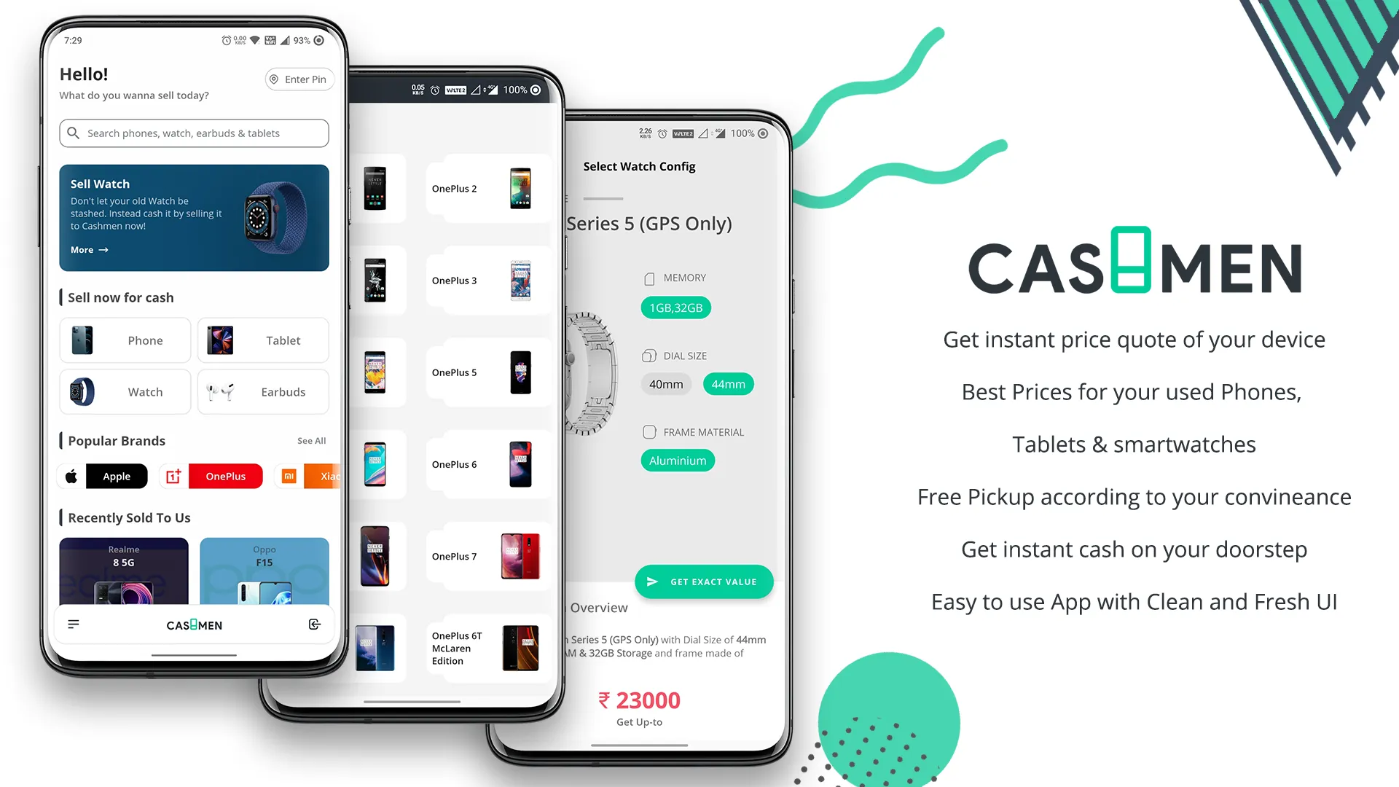
Task: Tap the Watch sell category icon
Action: pyautogui.click(x=82, y=391)
